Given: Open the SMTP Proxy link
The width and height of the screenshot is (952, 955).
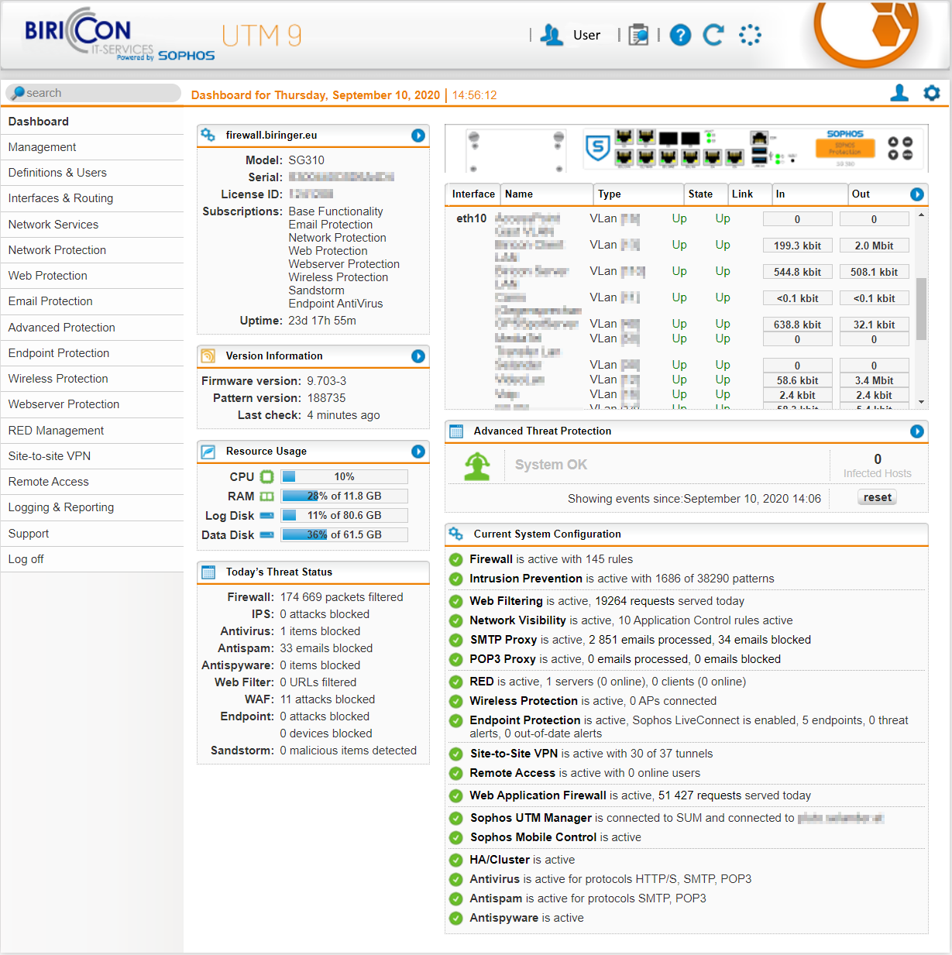Looking at the screenshot, I should pos(503,640).
